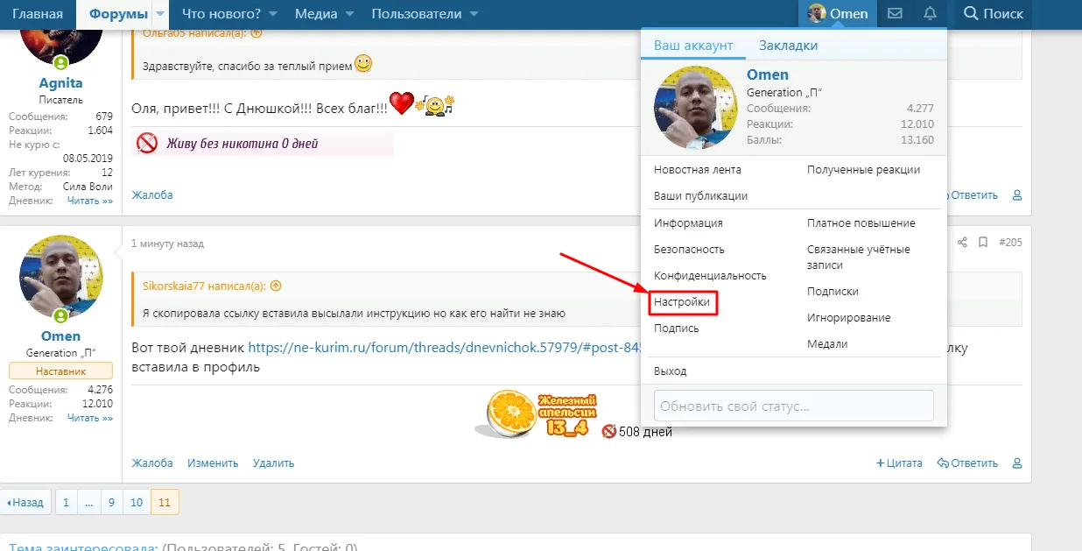Bookmark post #205 with the bookmark icon
This screenshot has height=551, width=1082.
(x=983, y=243)
